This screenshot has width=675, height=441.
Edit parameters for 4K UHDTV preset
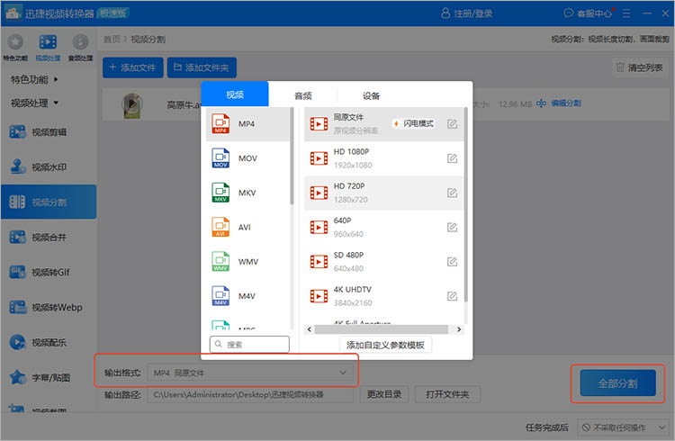[452, 296]
